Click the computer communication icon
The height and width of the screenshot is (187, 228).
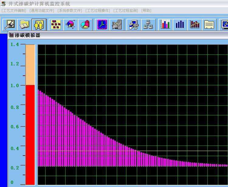click(133, 25)
